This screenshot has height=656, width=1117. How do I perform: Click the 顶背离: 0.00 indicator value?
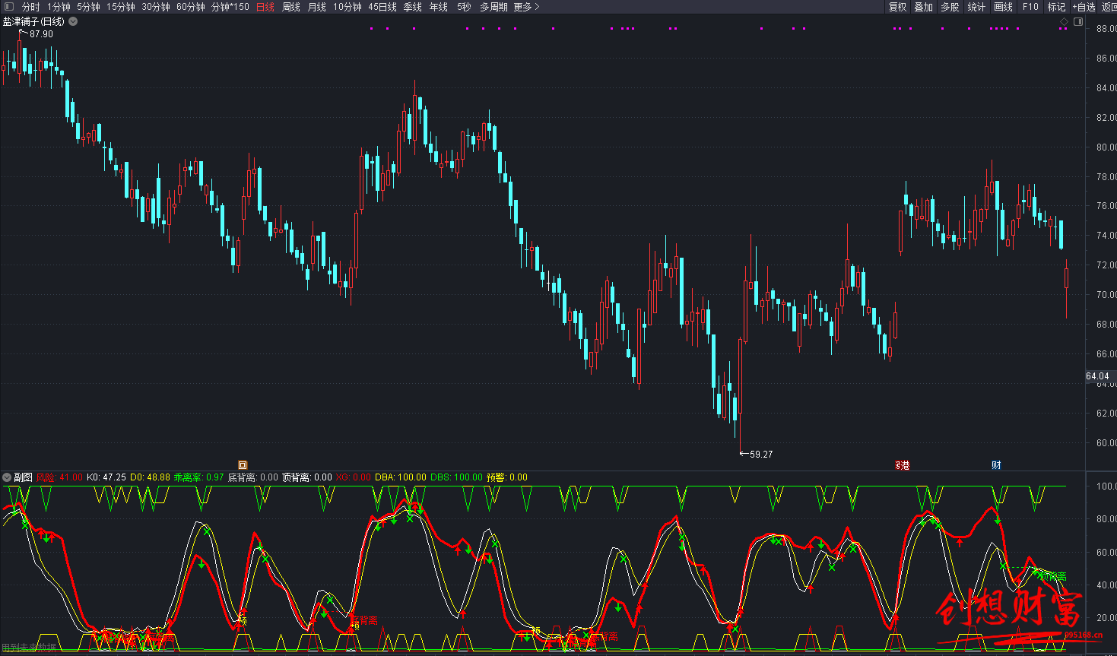307,477
